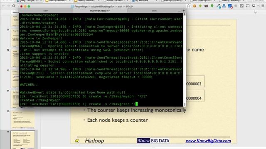266x149 pixels.
Task: Open the green diamond extension icon
Action: 200,6
